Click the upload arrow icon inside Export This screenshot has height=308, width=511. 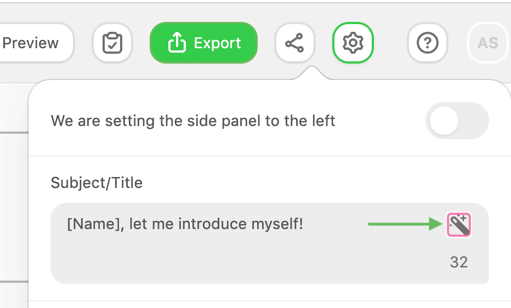177,43
